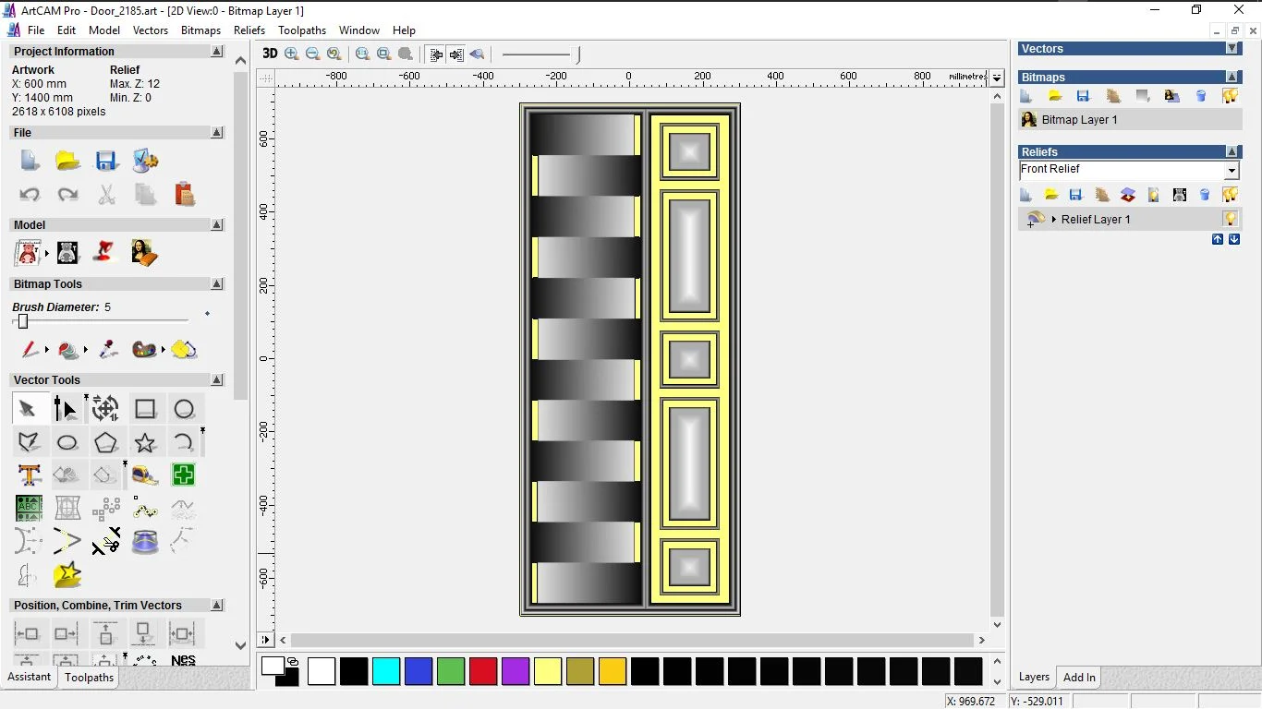Delete bitmap layer with the trash bin icon

1201,96
